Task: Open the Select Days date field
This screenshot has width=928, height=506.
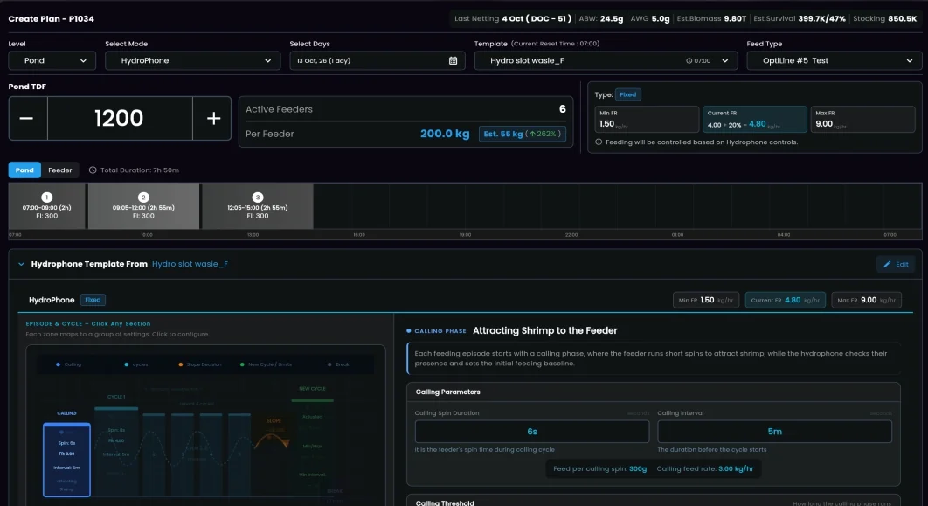Action: click(377, 60)
